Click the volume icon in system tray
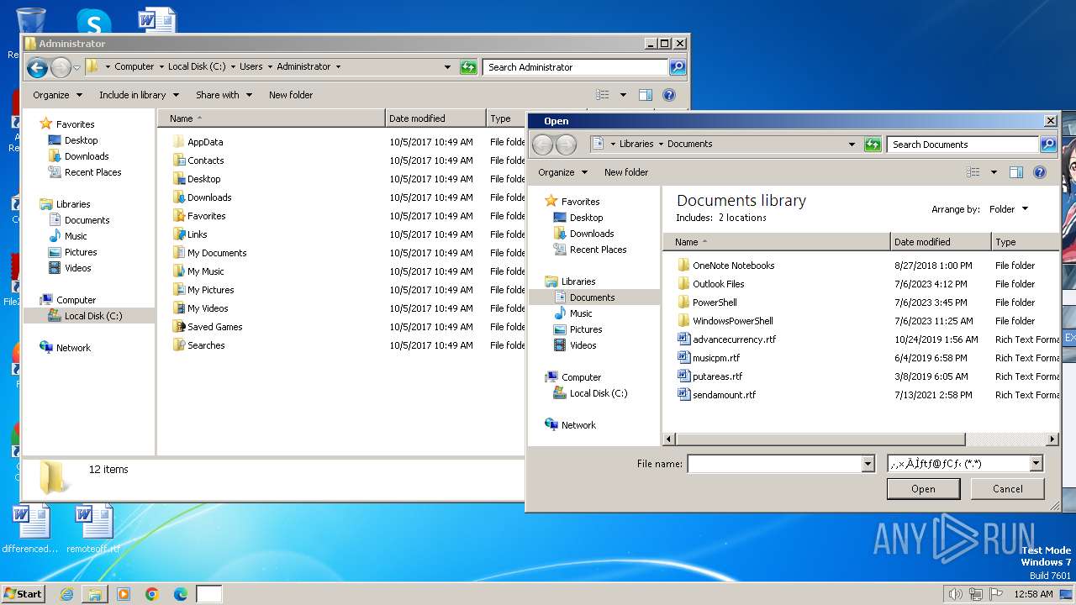 (954, 594)
